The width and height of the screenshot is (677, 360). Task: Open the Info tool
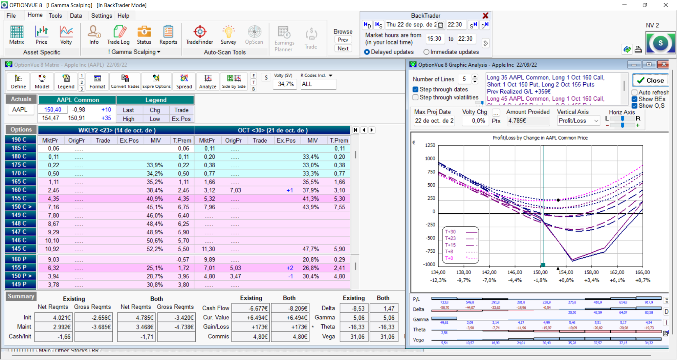tap(94, 35)
